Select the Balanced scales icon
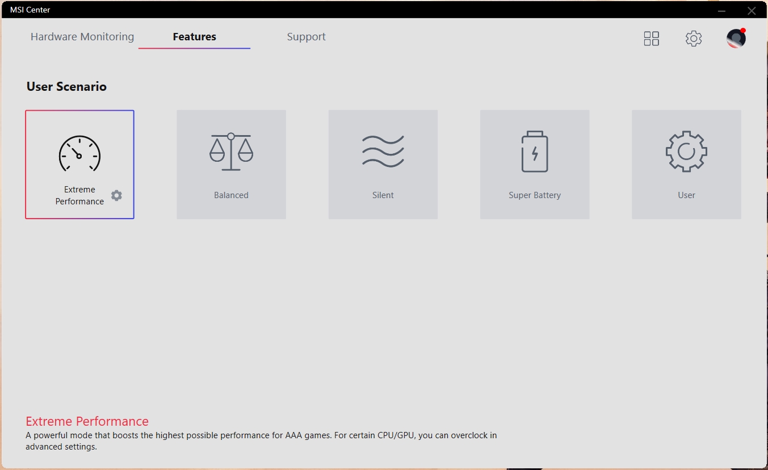768x470 pixels. click(x=231, y=152)
